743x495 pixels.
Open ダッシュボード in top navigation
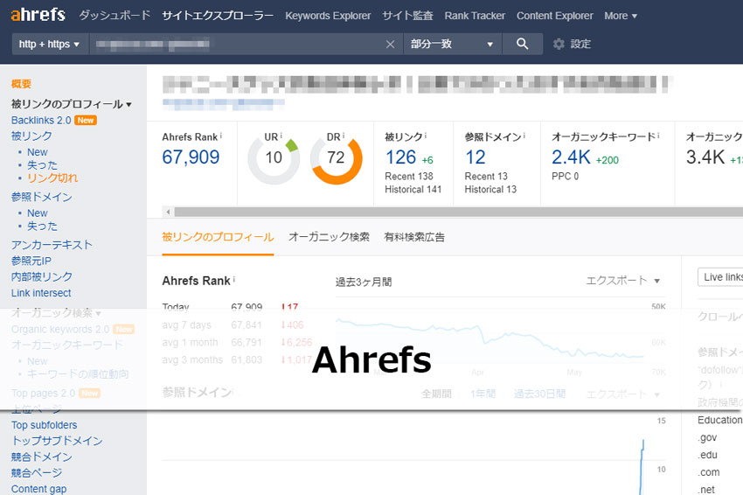(x=115, y=16)
